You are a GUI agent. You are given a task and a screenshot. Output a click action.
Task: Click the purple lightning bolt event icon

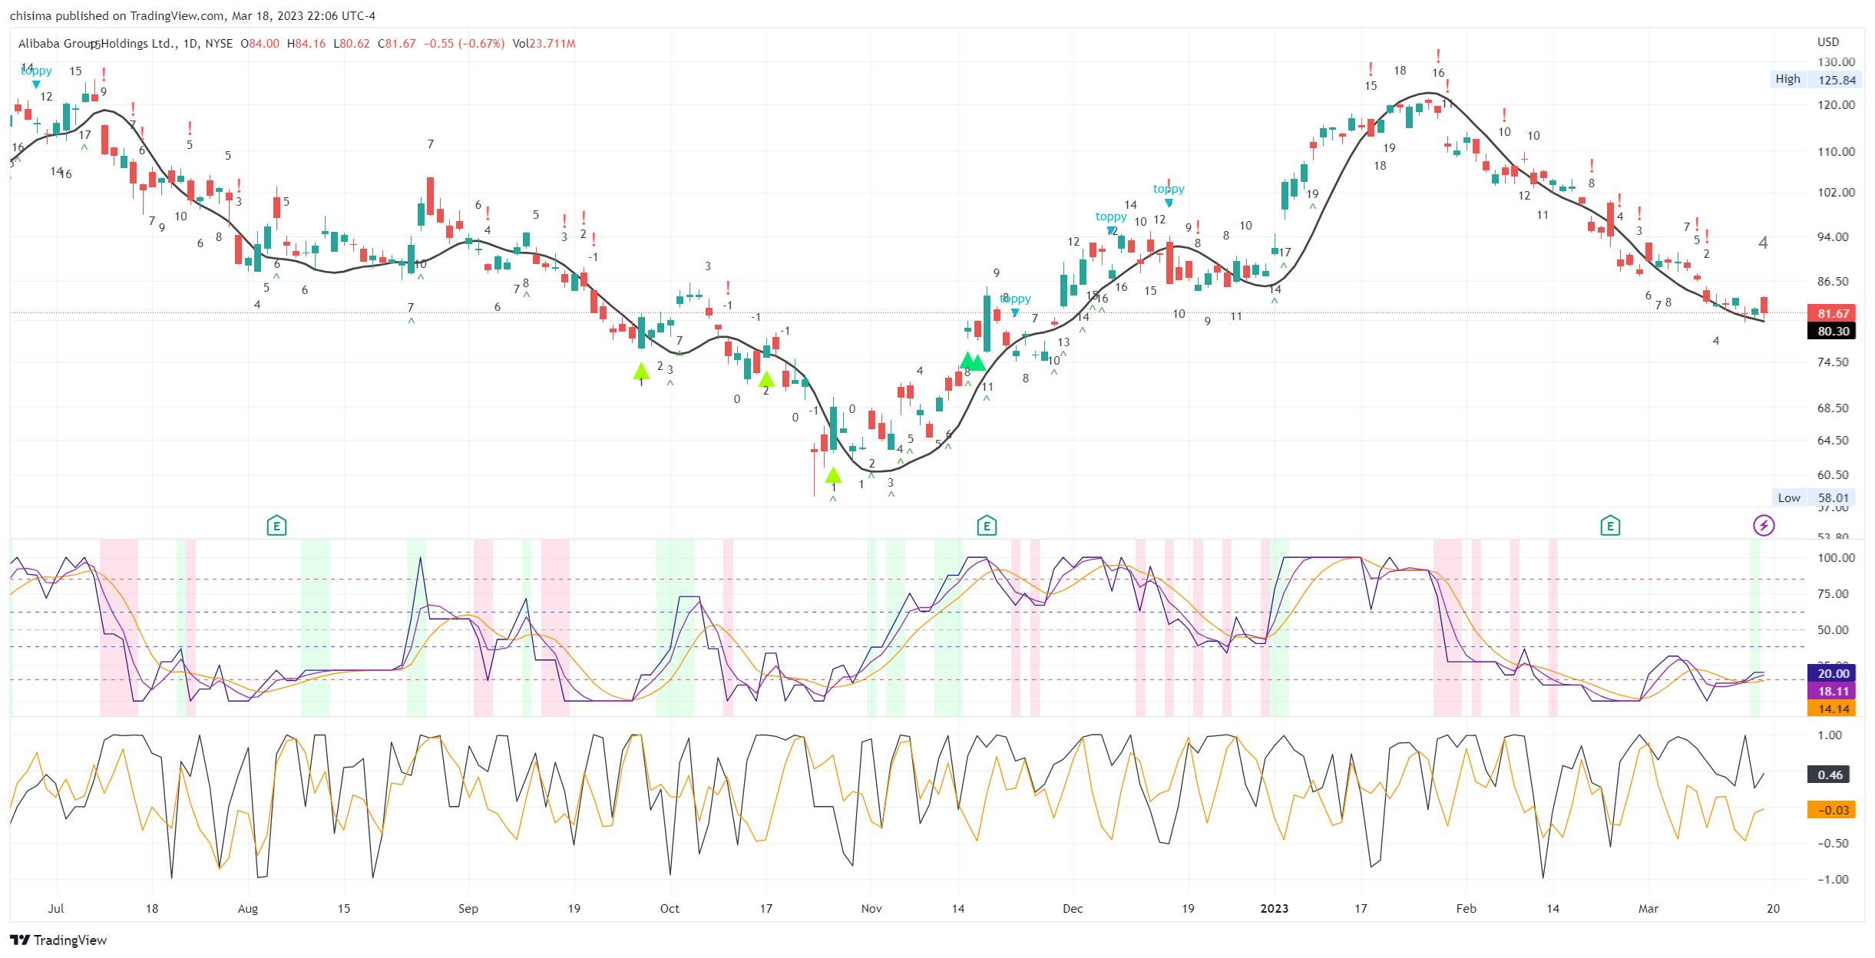1764,526
